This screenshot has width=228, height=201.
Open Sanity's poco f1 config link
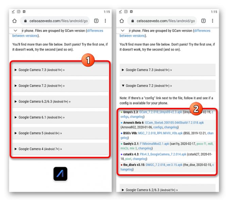(x=201, y=144)
